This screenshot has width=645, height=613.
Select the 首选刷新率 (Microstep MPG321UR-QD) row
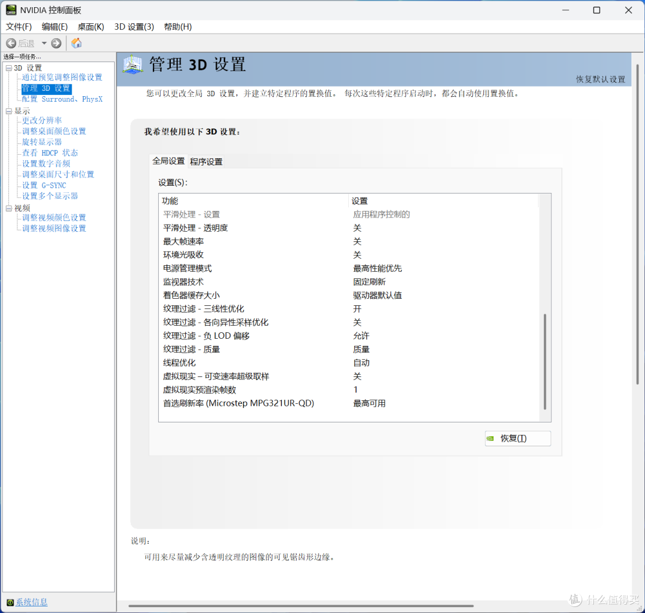pyautogui.click(x=349, y=404)
